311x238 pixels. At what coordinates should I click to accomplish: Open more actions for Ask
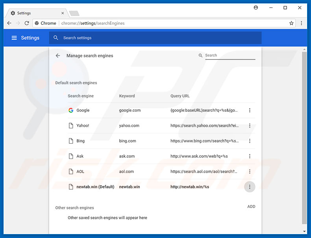[x=250, y=156]
